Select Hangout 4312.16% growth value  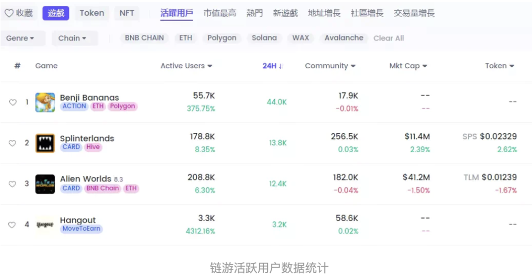pos(200,231)
